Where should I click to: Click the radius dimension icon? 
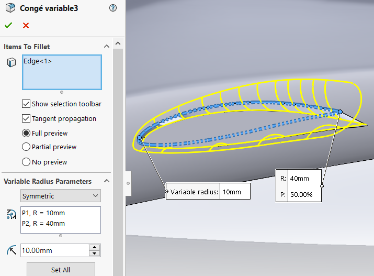pyautogui.click(x=11, y=250)
